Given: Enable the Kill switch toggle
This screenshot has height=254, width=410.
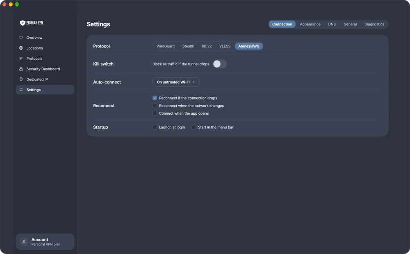Looking at the screenshot, I should click(220, 64).
